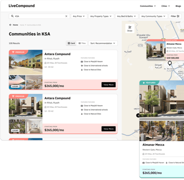Viewport: 184px width, 180px height.
Task: Open the Filter button
Action: click(175, 16)
